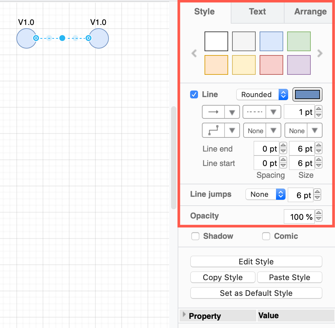
Task: Select the waypoint connector style icon
Action: (x=213, y=130)
